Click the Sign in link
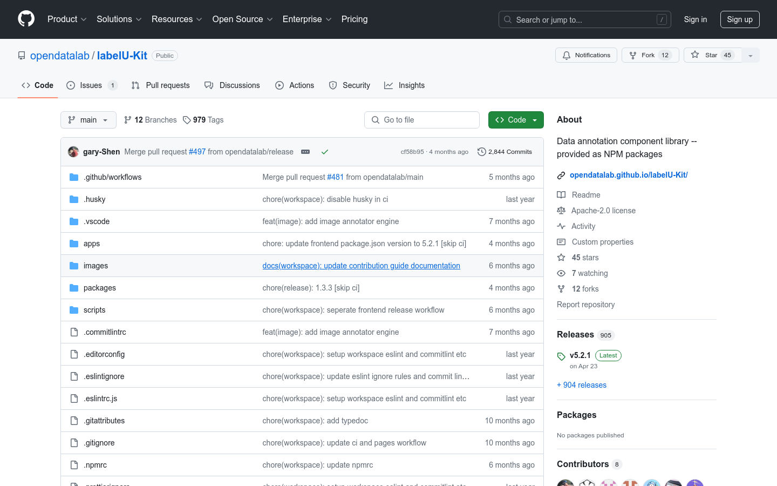777x486 pixels. [696, 19]
